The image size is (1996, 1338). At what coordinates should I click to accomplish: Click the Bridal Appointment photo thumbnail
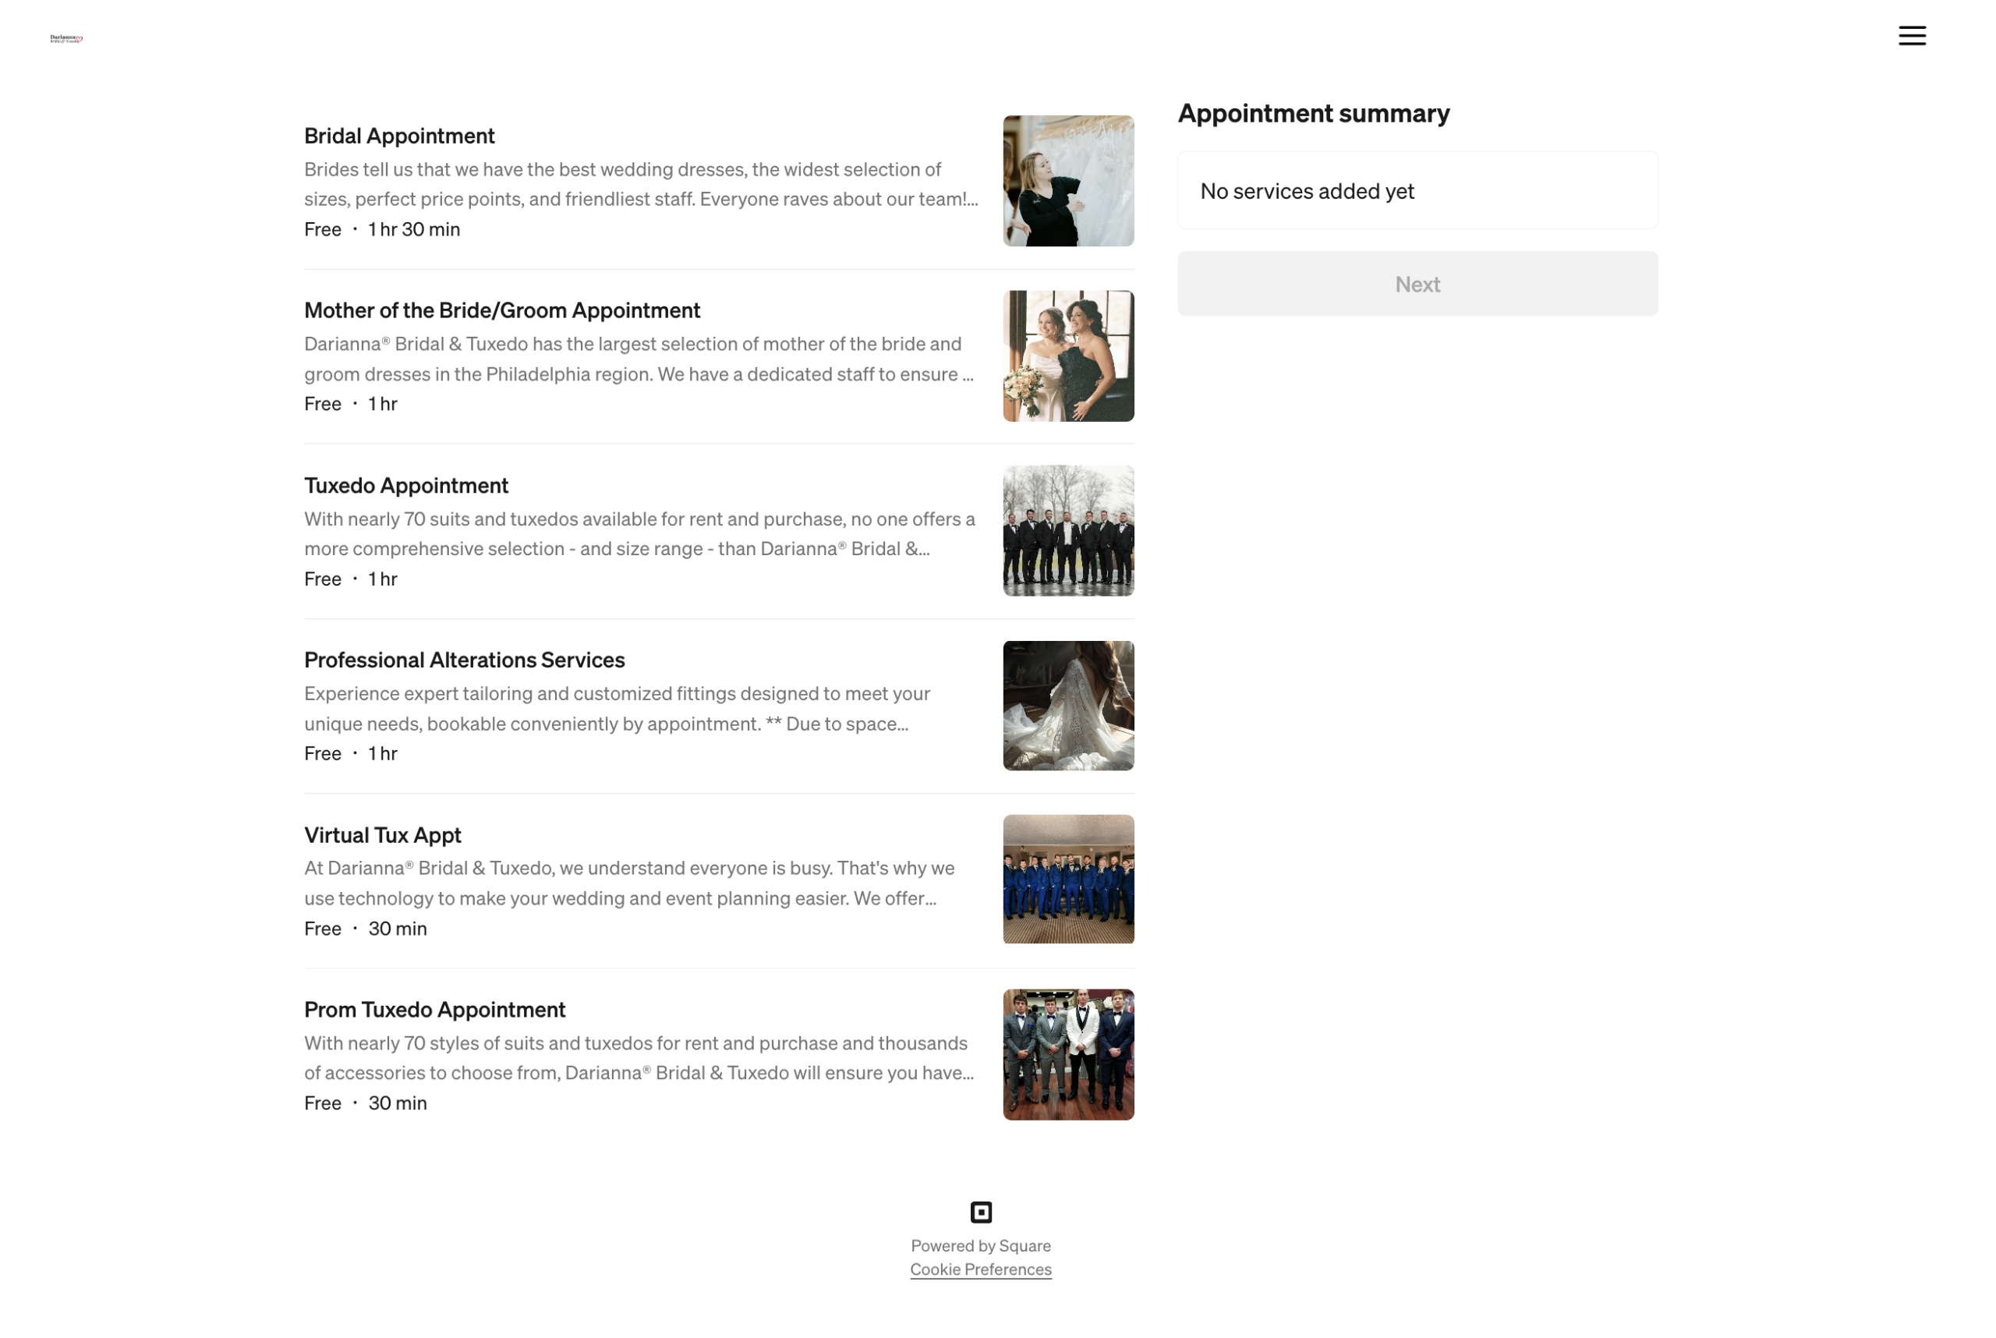pyautogui.click(x=1068, y=181)
